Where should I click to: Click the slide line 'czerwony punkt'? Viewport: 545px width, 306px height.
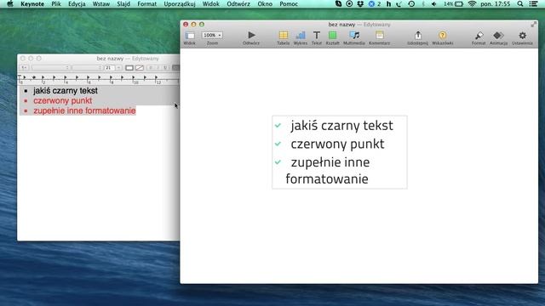pos(337,144)
